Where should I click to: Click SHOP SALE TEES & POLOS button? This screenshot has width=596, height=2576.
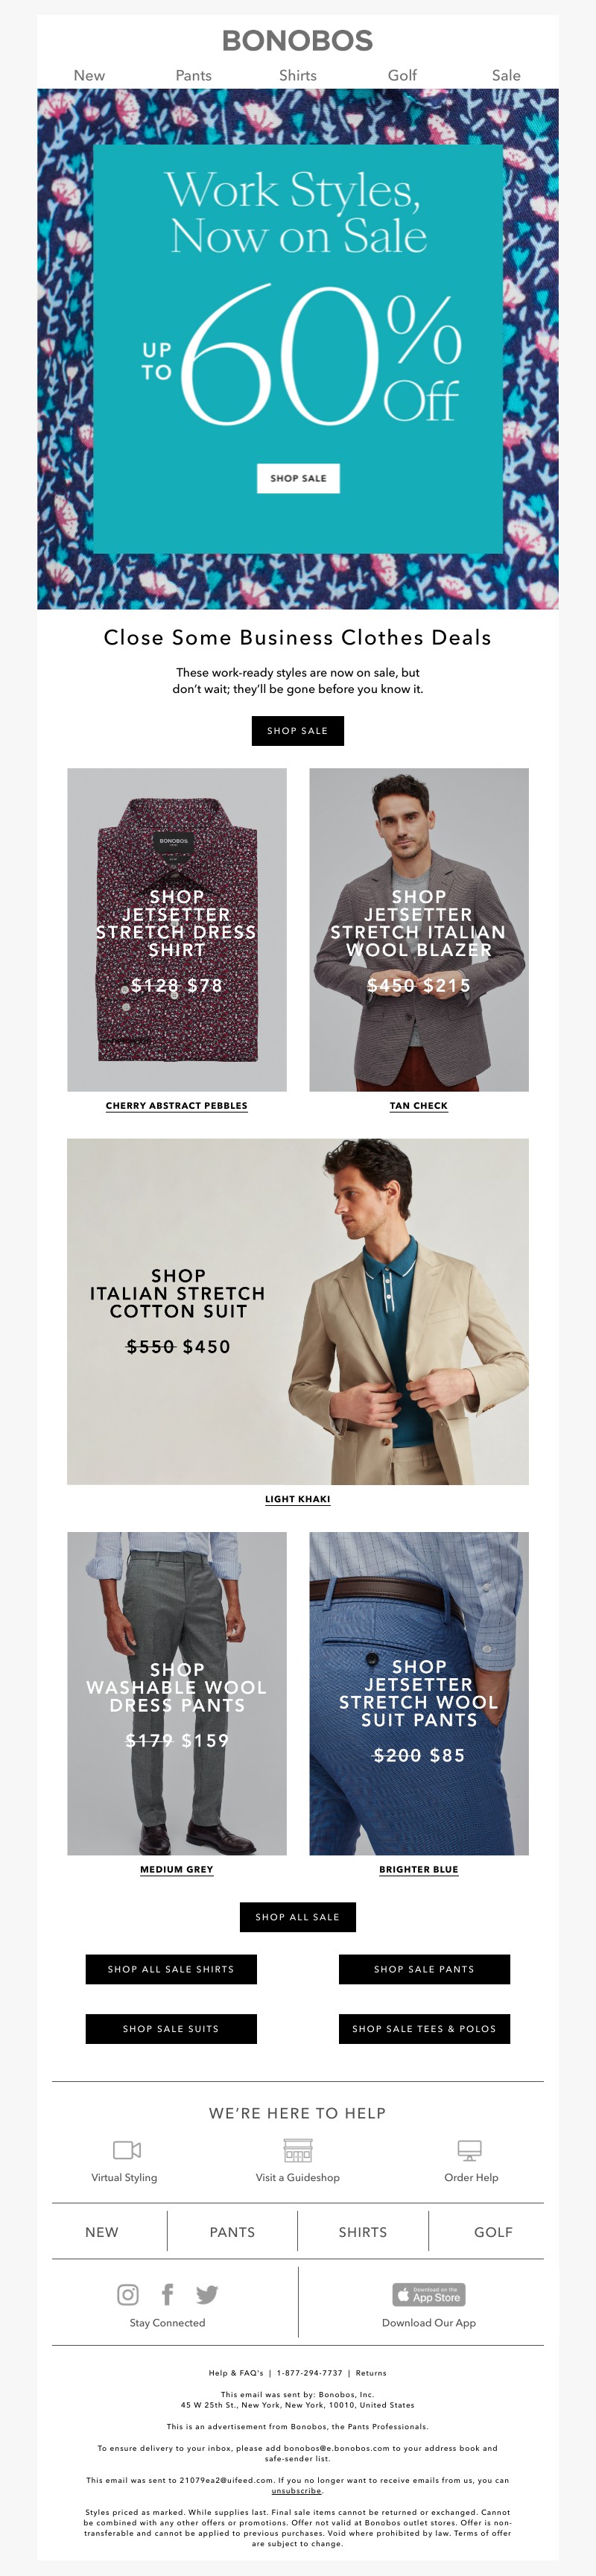coord(424,2029)
